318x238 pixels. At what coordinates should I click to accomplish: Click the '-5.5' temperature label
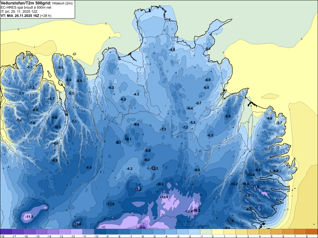[192, 122]
